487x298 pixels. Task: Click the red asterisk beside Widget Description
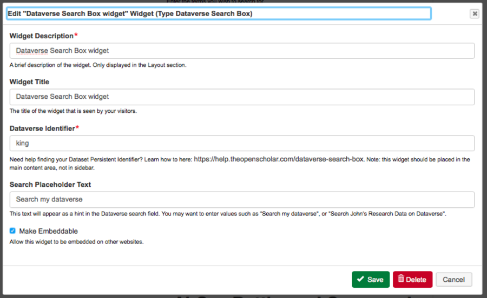point(76,35)
